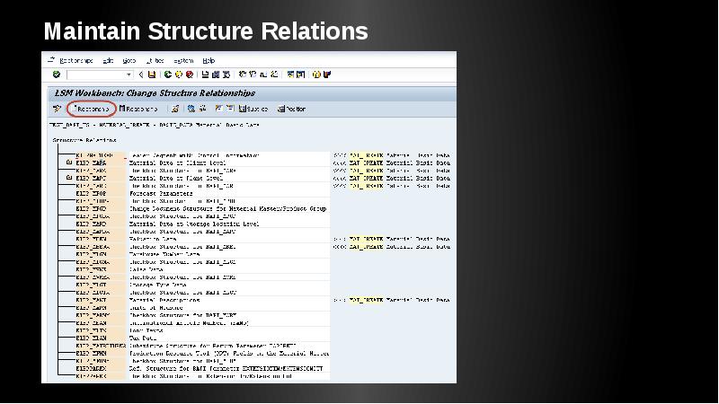This screenshot has width=719, height=404.
Task: Click the green Back icon
Action: (x=168, y=75)
